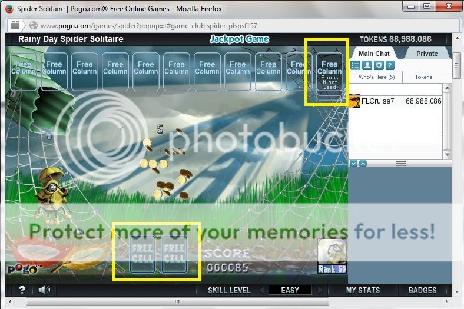Click the Rank 50 badge image
The width and height of the screenshot is (464, 309).
(x=332, y=256)
